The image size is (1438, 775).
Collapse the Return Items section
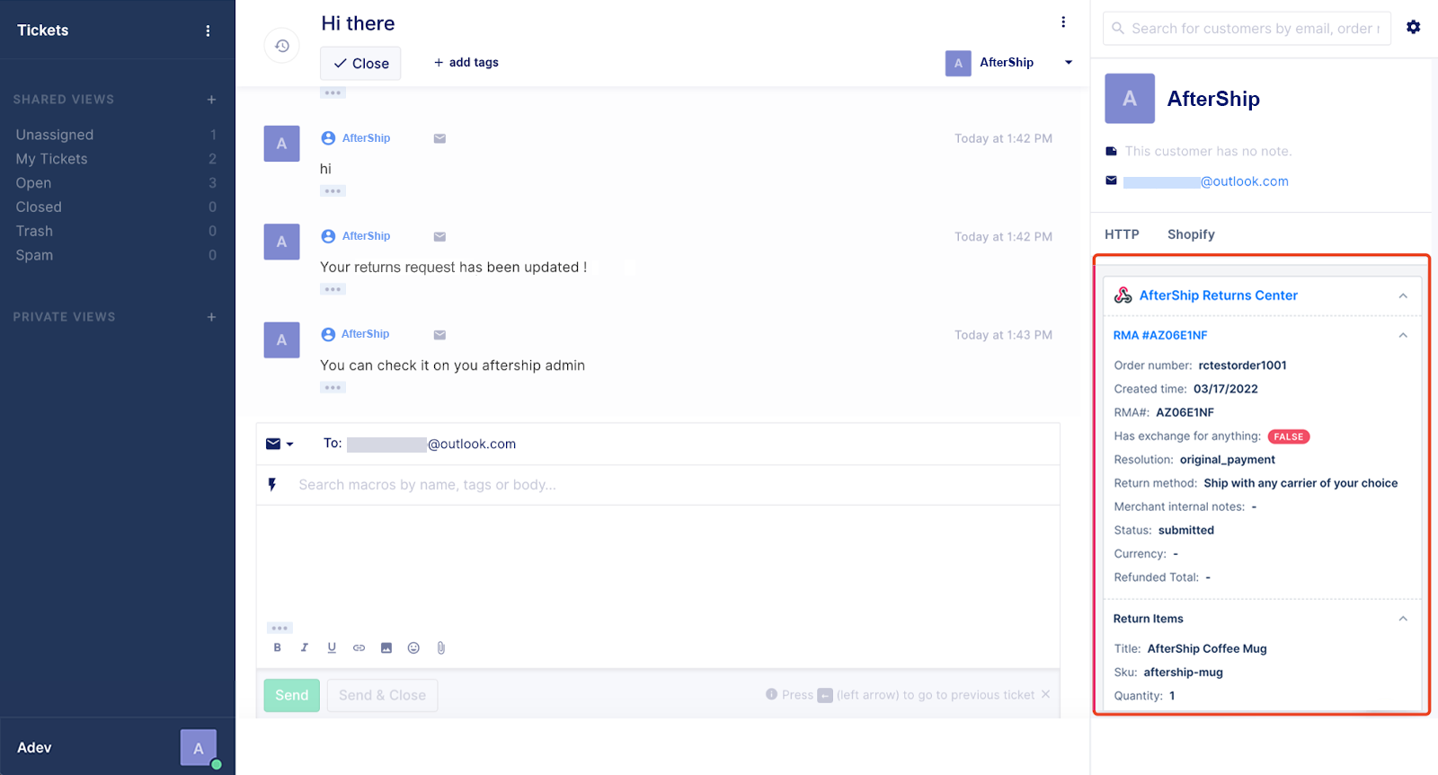[x=1403, y=619]
